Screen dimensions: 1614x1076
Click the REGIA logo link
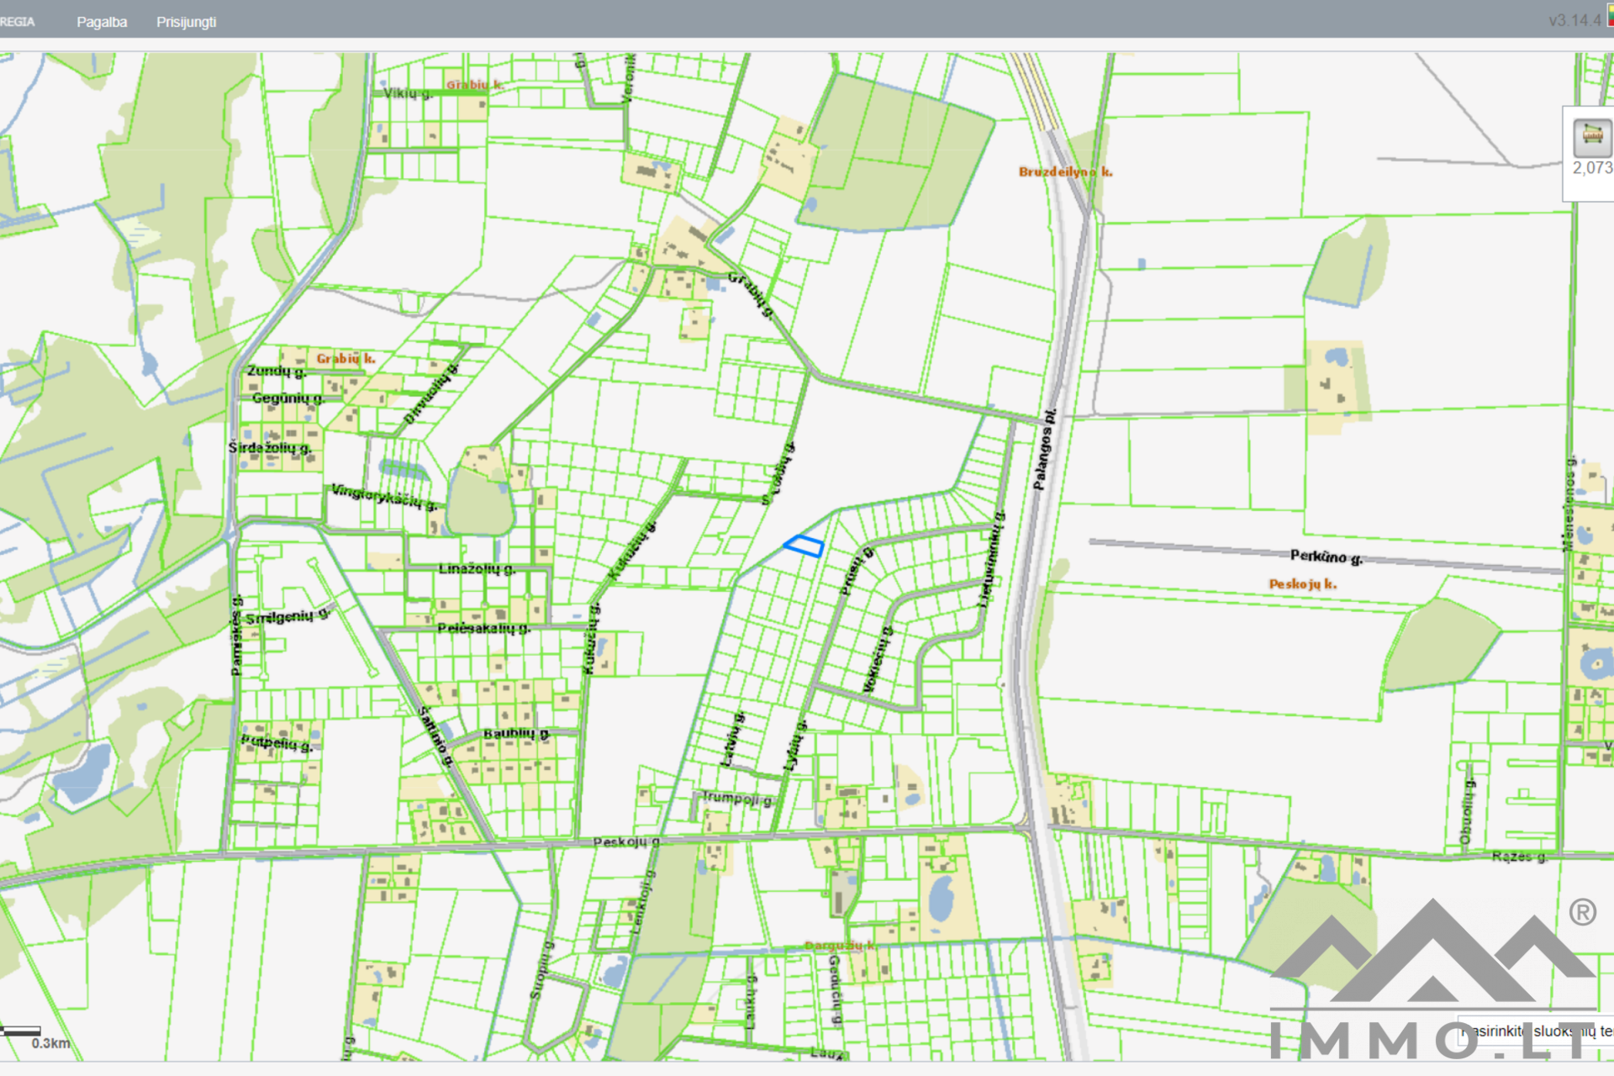tap(17, 22)
